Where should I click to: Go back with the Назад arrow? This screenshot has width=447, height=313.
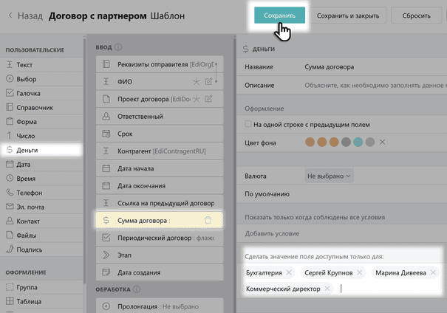point(10,16)
